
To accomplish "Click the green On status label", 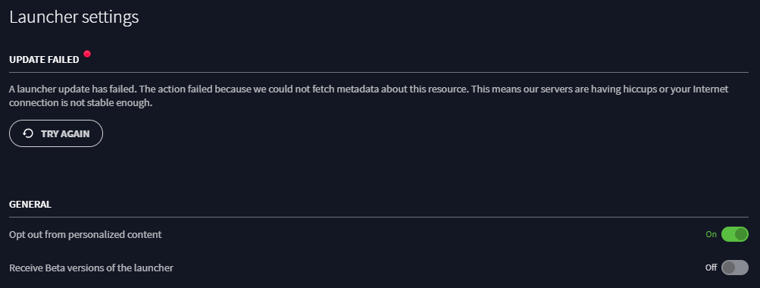I will 711,234.
